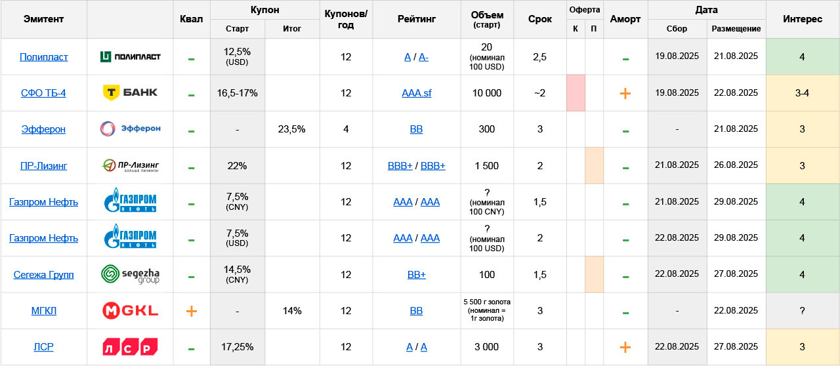Click the Купонов/год column header

click(346, 19)
